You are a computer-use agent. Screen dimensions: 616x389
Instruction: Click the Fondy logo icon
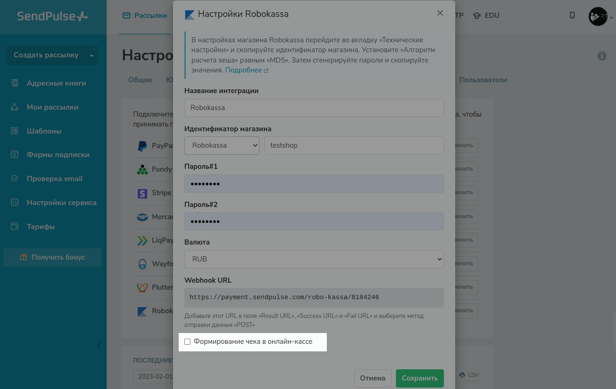142,169
